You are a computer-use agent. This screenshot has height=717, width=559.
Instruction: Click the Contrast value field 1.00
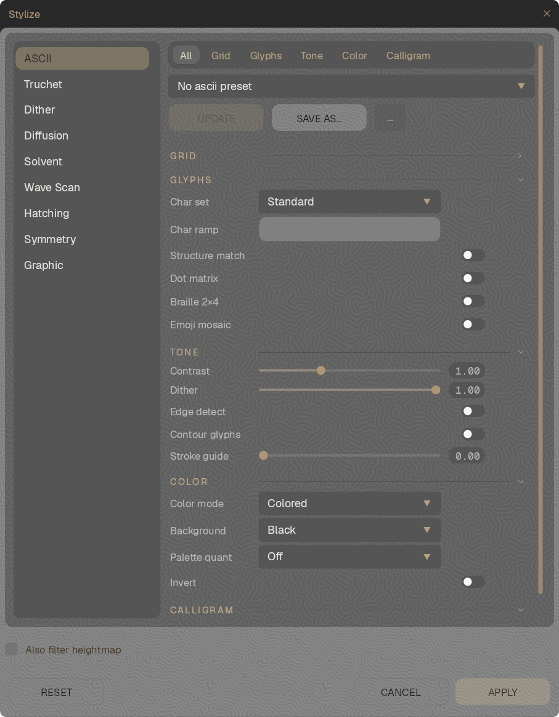pyautogui.click(x=467, y=371)
